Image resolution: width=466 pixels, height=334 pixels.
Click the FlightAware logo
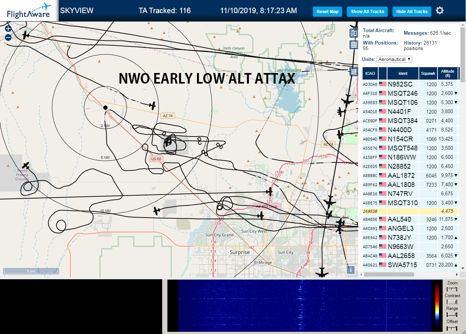(29, 11)
